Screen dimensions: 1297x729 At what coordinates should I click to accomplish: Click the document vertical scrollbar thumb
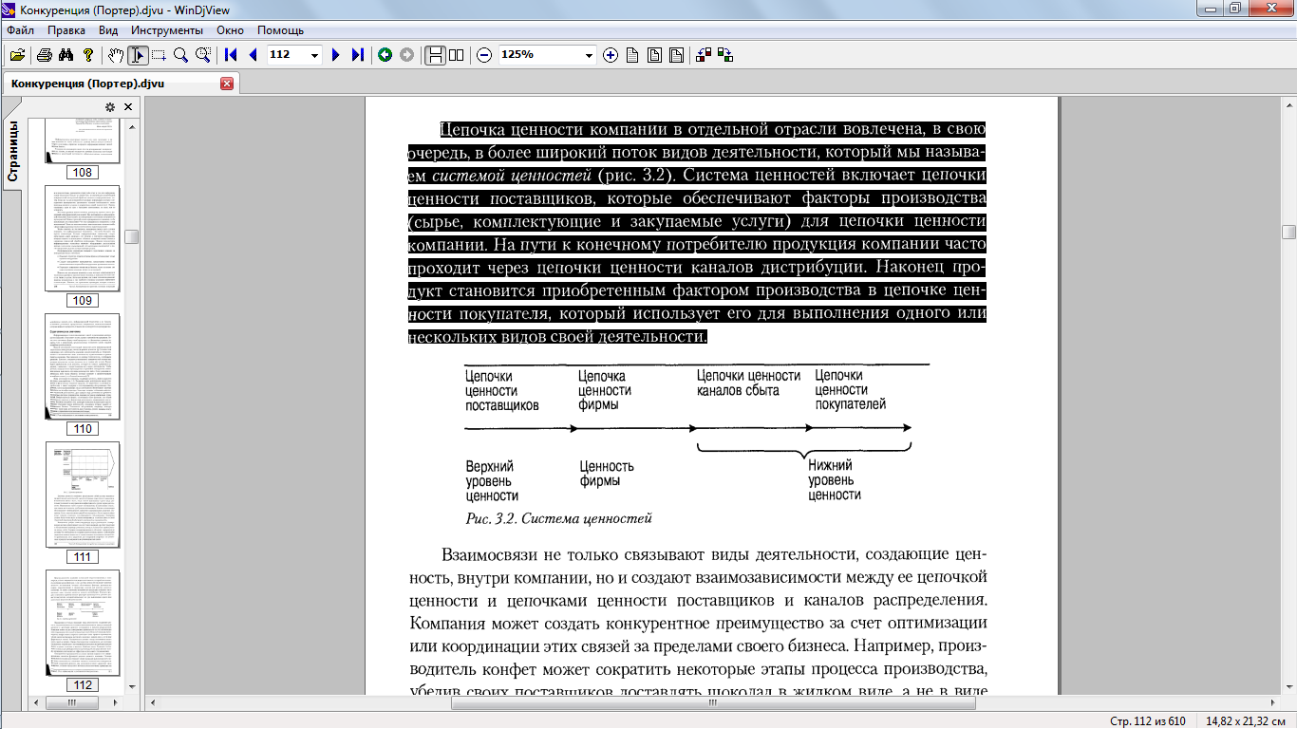1288,232
